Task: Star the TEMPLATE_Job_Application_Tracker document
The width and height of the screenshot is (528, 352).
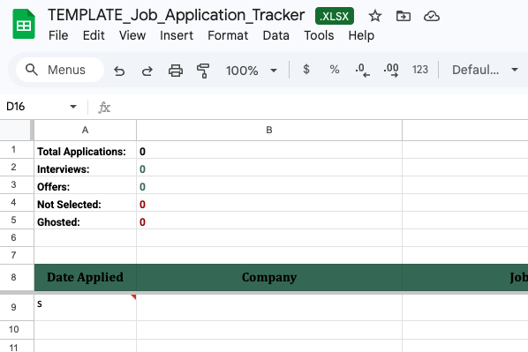Action: [x=374, y=16]
